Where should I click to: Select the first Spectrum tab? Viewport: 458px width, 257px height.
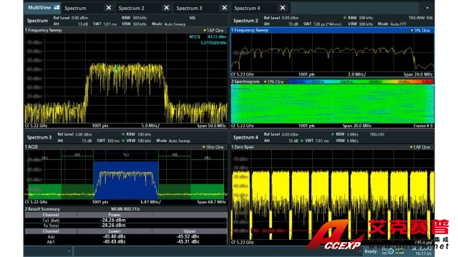click(75, 8)
